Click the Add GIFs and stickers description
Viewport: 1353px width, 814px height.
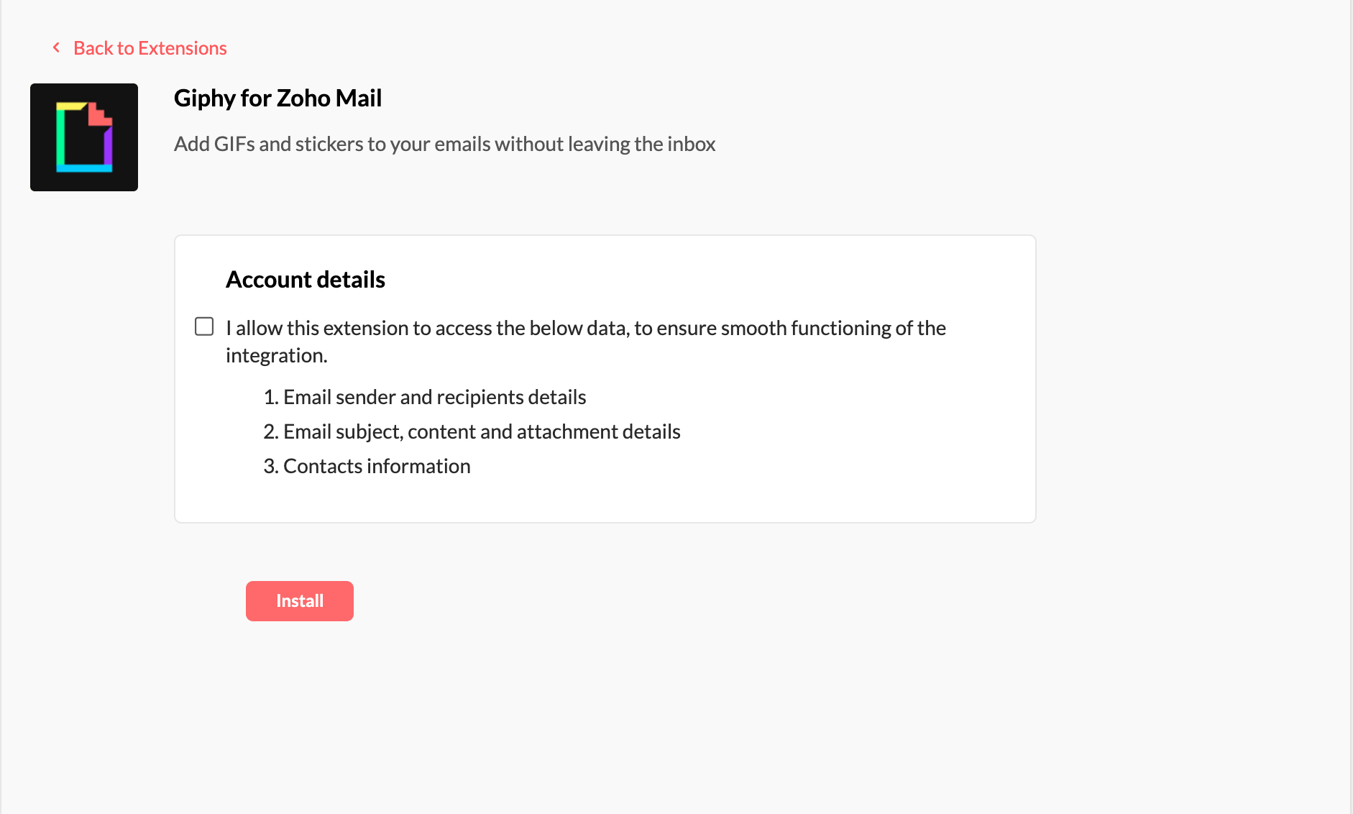pos(444,144)
